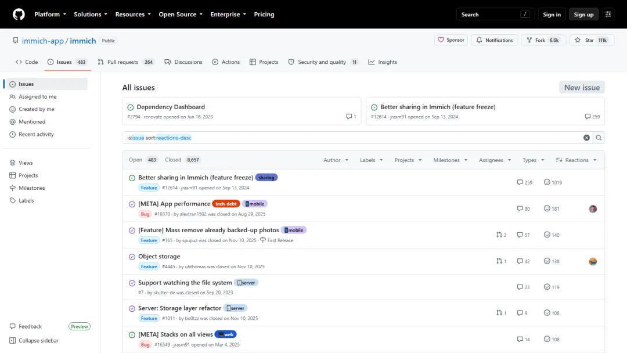Image resolution: width=627 pixels, height=353 pixels.
Task: Open the Open Source header menu
Action: pos(181,15)
